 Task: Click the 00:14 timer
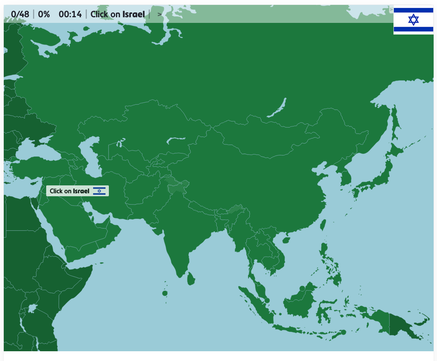pyautogui.click(x=70, y=14)
